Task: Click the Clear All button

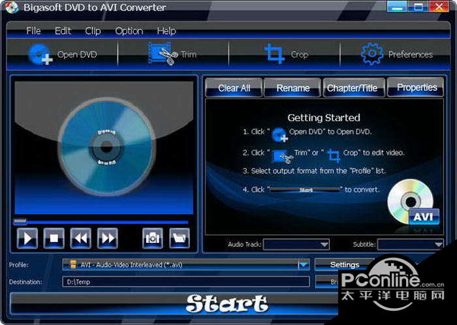Action: click(234, 87)
